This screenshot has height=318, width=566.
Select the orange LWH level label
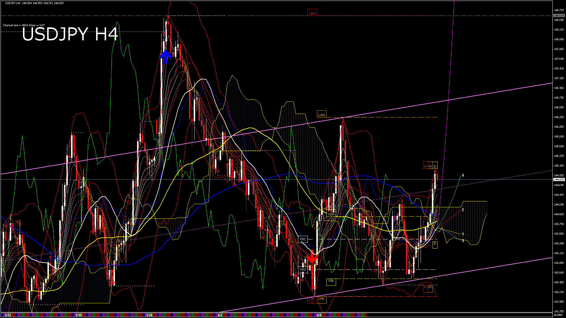(x=321, y=115)
